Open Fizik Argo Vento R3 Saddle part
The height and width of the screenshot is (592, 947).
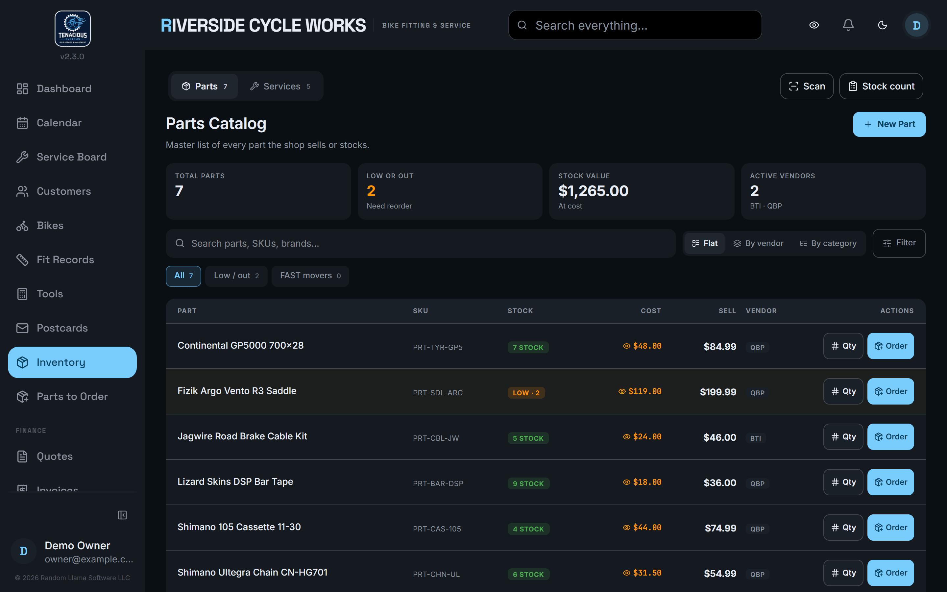click(237, 391)
